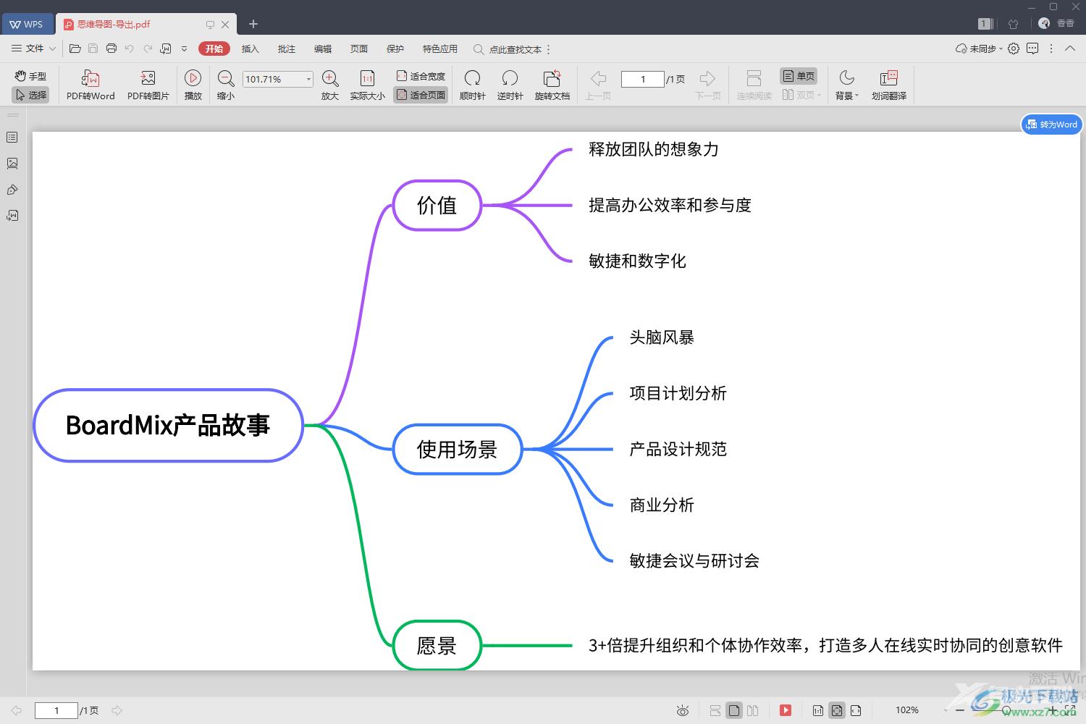Viewport: 1086px width, 724px height.
Task: Click the feedback chat bubble icon
Action: tap(1032, 49)
